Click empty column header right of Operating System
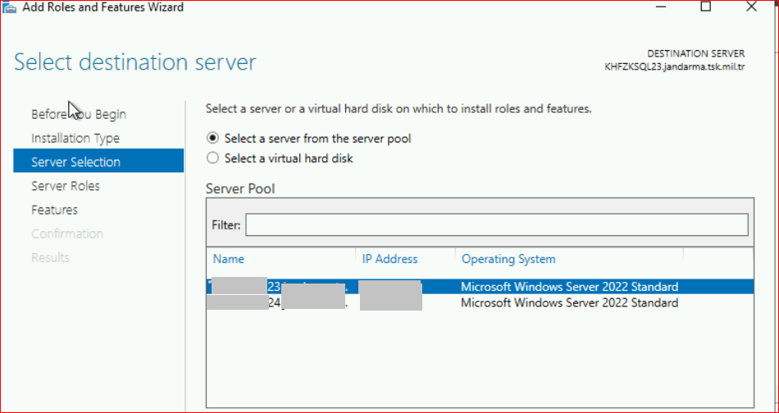 (x=717, y=259)
